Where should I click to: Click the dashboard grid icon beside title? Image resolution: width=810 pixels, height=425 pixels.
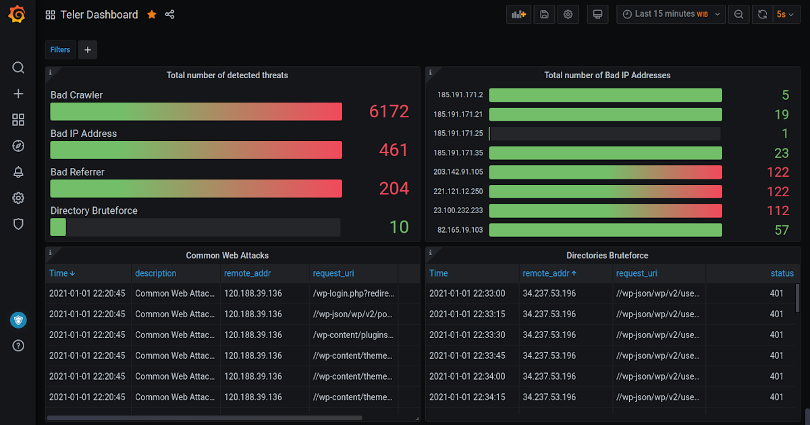click(51, 14)
